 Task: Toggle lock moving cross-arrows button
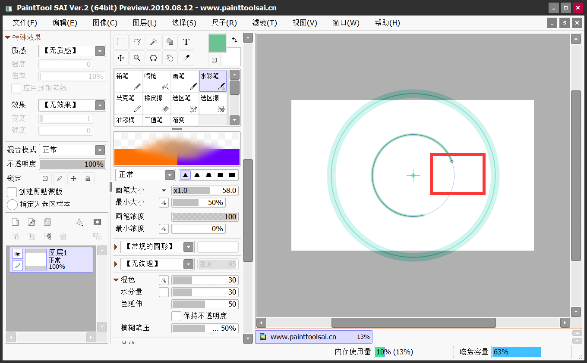coord(73,178)
